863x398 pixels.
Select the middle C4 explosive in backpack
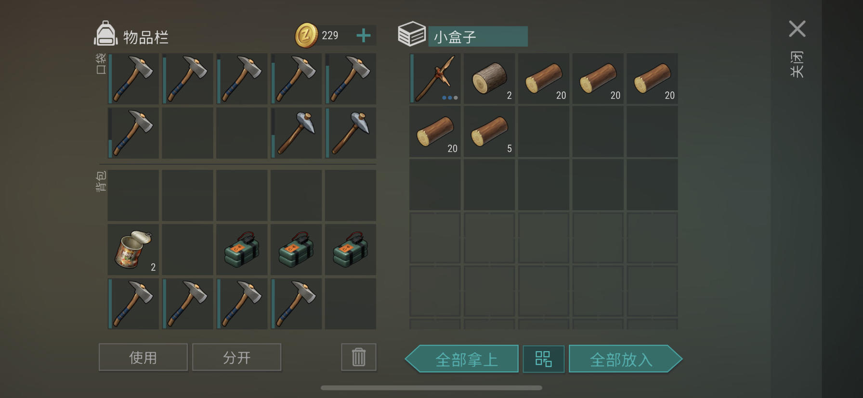click(x=296, y=249)
